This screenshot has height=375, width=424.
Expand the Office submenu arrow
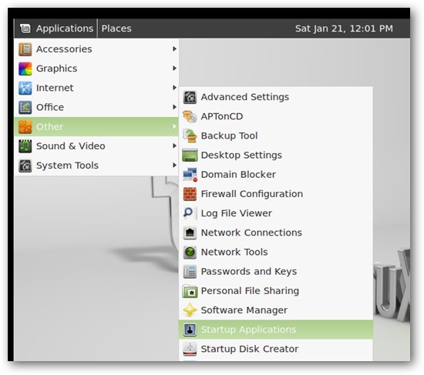coord(174,107)
